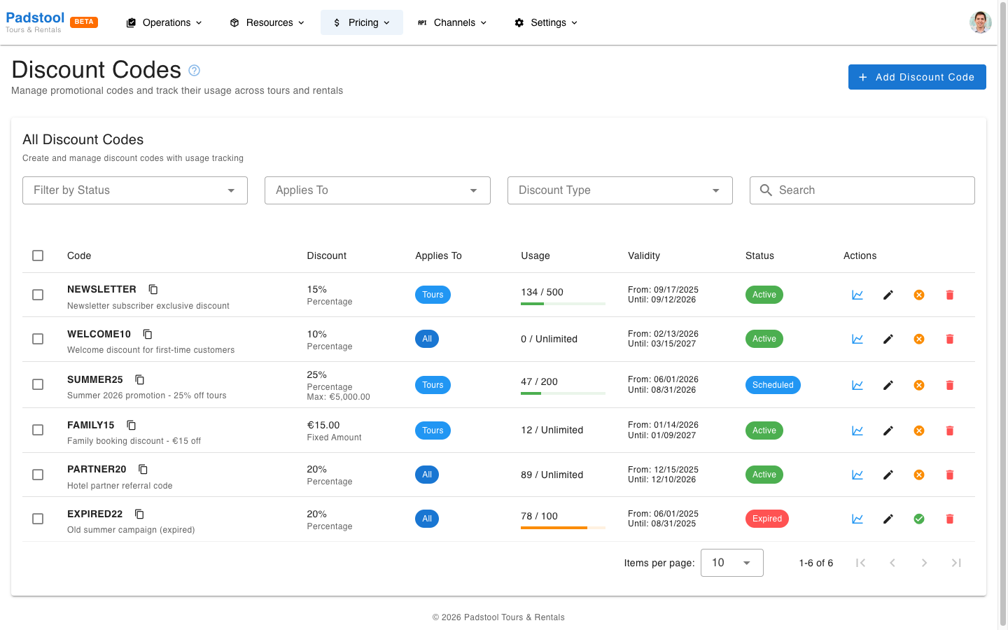Copy the WELCOME10 code to clipboard
1008x630 pixels.
tap(148, 334)
